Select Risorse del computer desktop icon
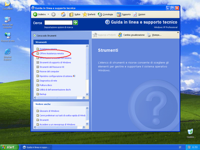The width and height of the screenshot is (200, 150). [8, 22]
